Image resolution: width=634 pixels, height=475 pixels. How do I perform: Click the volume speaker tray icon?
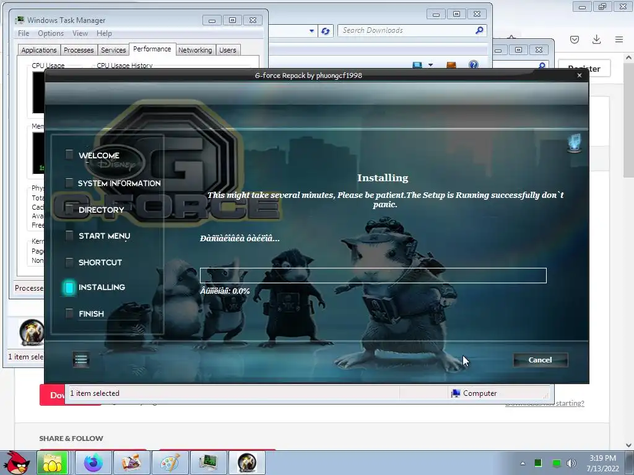click(x=571, y=463)
